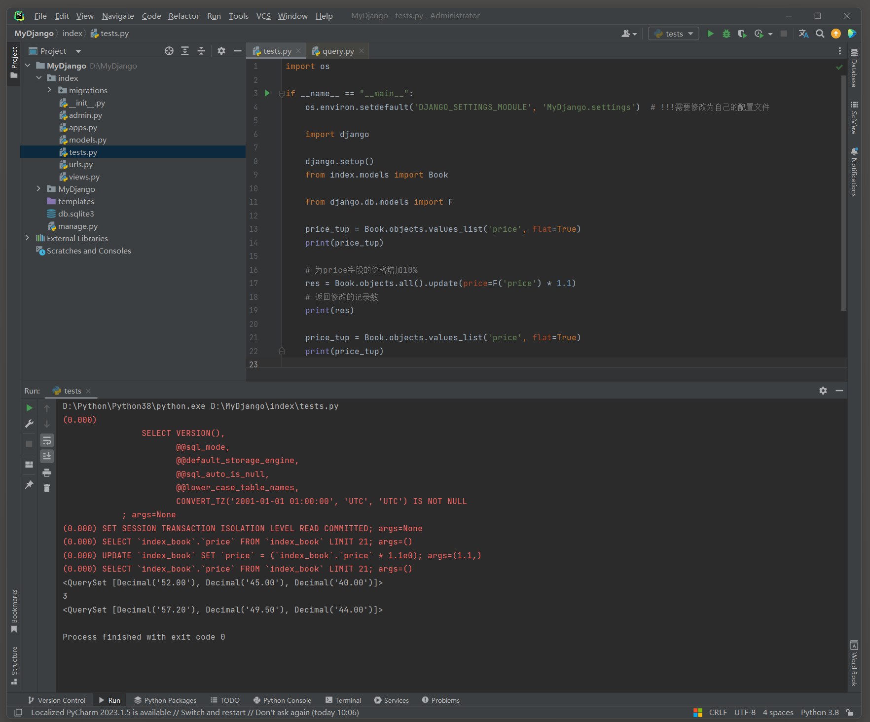The height and width of the screenshot is (722, 870).
Task: Run the tests configuration with green play button
Action: pyautogui.click(x=710, y=34)
